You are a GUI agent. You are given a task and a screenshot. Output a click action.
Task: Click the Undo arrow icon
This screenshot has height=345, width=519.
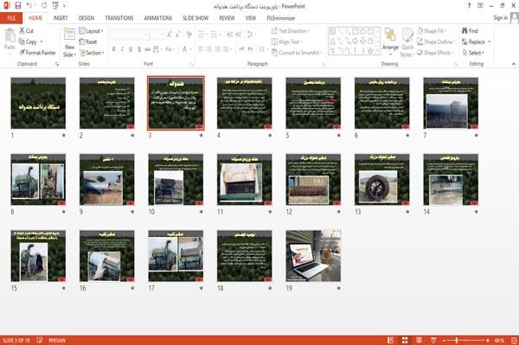coord(29,6)
